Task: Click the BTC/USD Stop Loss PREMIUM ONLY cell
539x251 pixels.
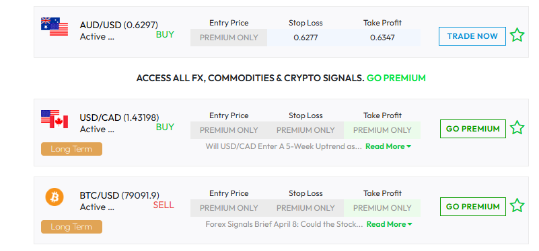Action: pos(306,208)
